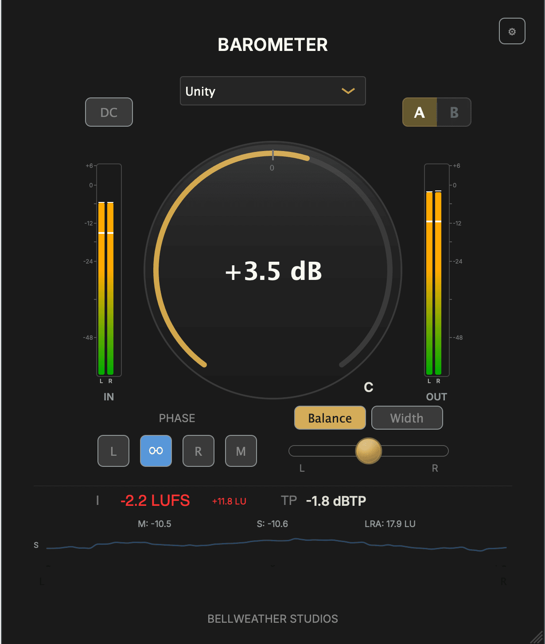Viewport: 545px width, 644px height.
Task: Open the Unity gain mode dropdown
Action: (272, 91)
